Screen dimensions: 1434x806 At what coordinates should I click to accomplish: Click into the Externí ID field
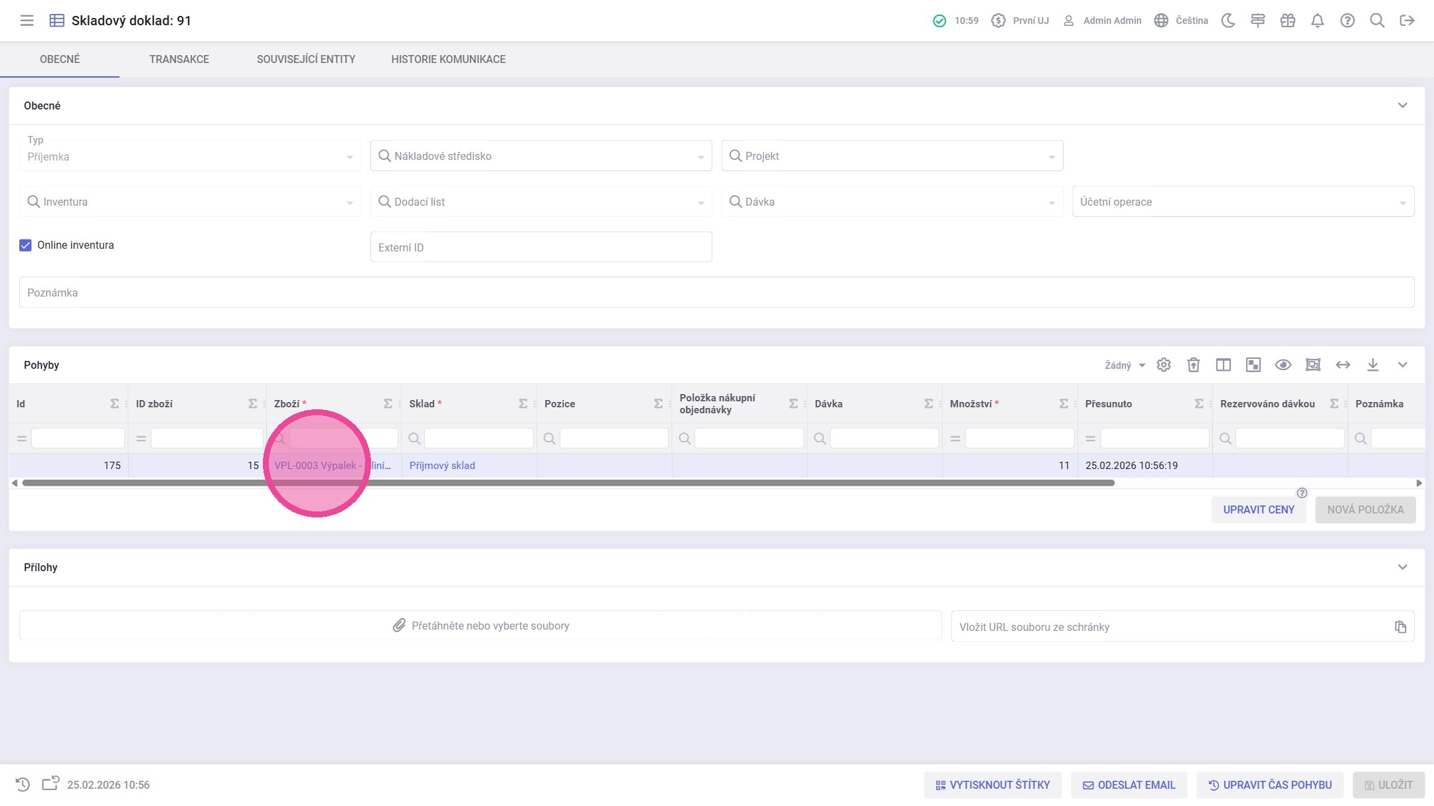(540, 247)
